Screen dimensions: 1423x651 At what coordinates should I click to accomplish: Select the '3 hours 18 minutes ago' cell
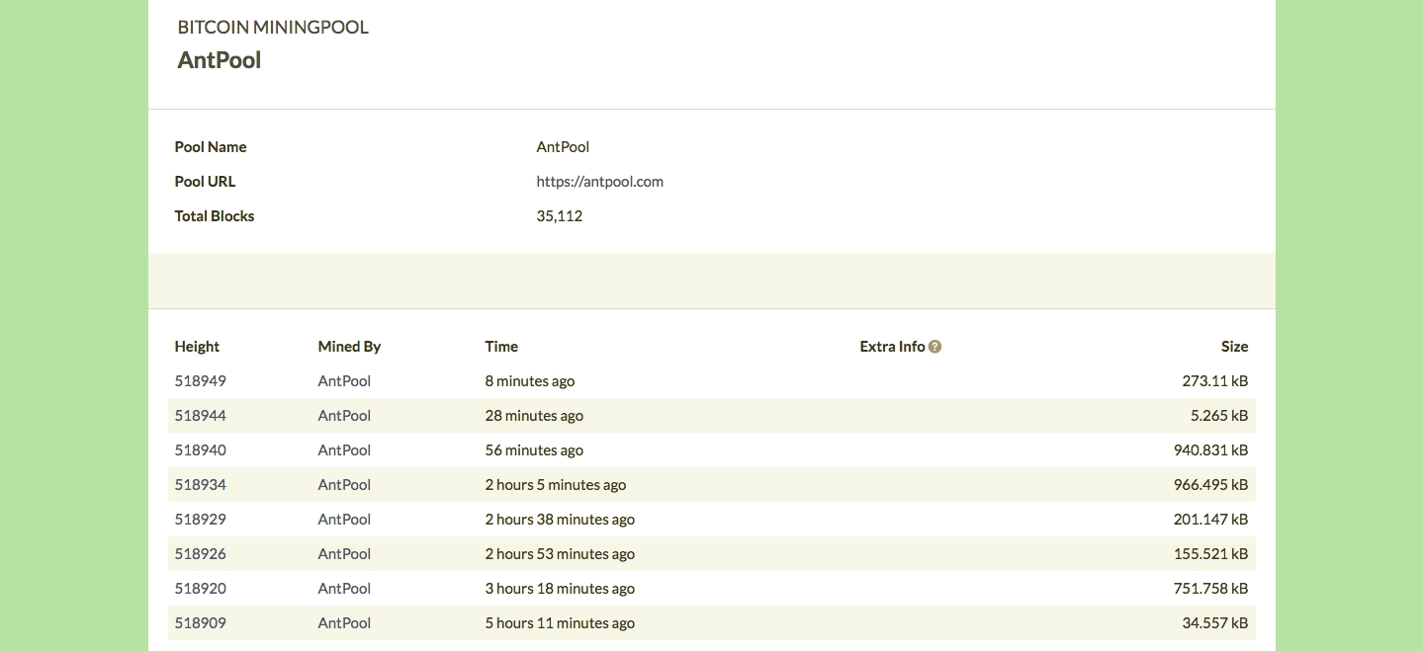[560, 589]
